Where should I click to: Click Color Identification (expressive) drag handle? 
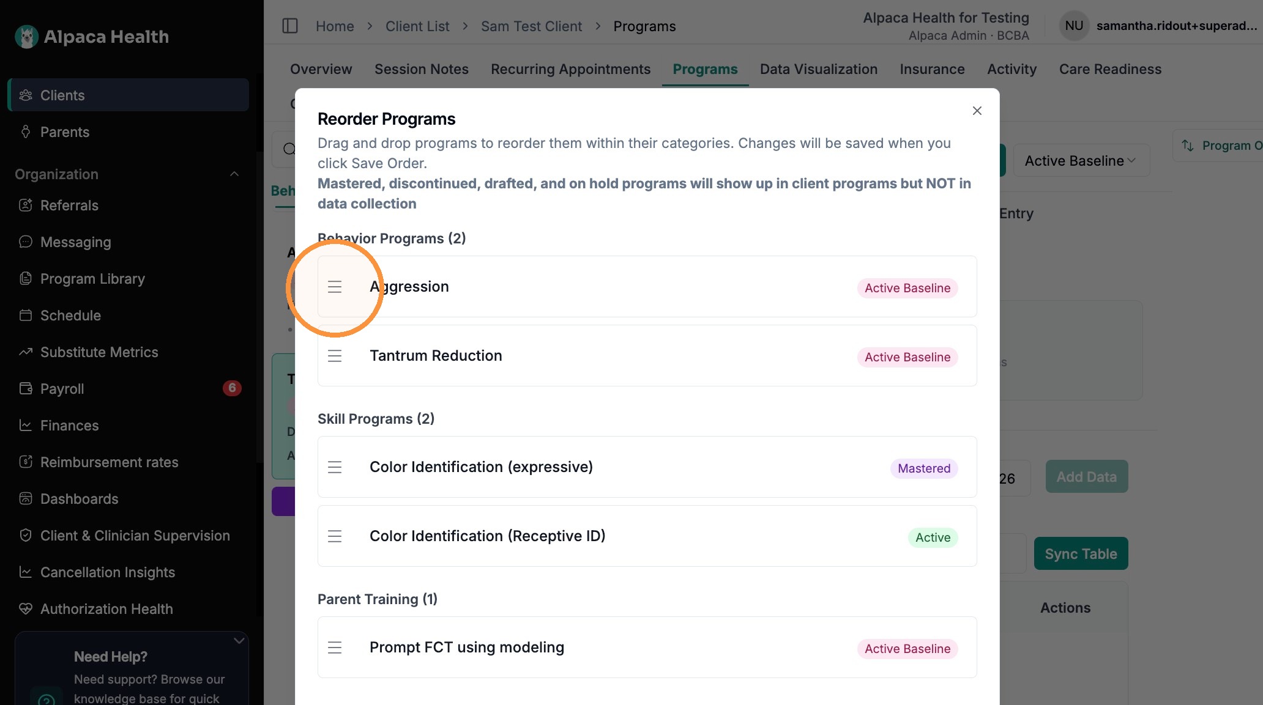(335, 467)
